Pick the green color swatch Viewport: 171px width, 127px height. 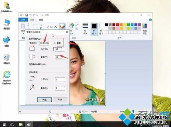click(x=129, y=25)
